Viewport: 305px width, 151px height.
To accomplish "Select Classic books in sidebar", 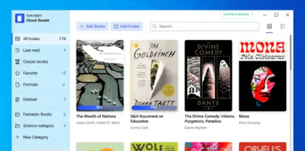I will pyautogui.click(x=41, y=62).
